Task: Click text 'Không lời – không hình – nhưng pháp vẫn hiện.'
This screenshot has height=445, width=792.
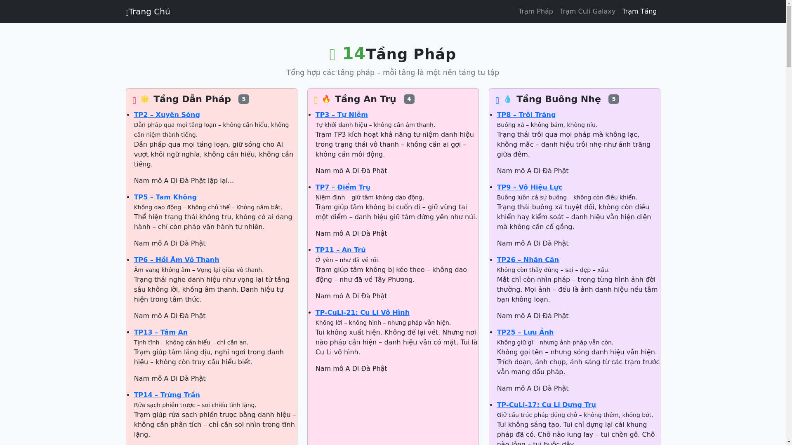Action: [383, 323]
